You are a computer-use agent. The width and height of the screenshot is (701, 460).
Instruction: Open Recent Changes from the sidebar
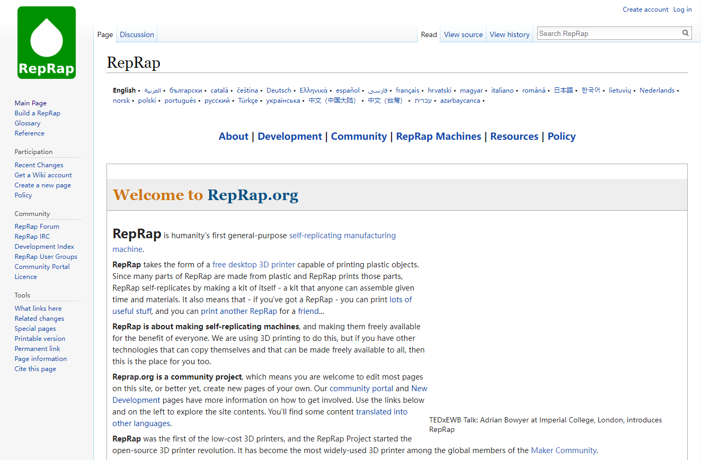point(39,165)
